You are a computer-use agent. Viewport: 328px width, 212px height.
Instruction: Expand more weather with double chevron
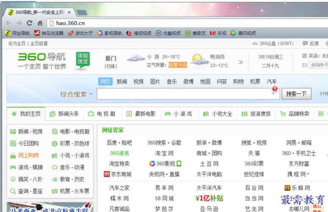[x=240, y=62]
